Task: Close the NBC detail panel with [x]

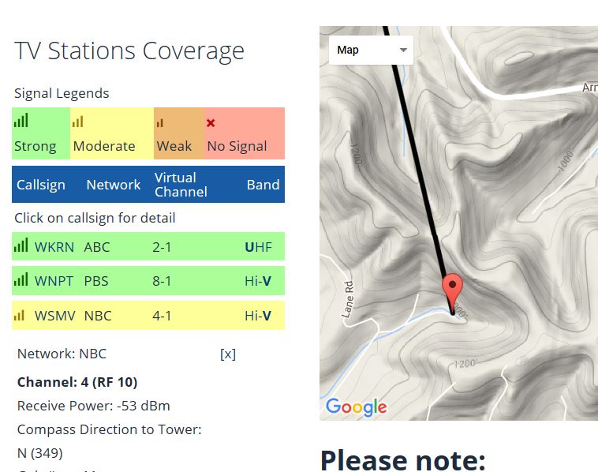Action: 227,354
